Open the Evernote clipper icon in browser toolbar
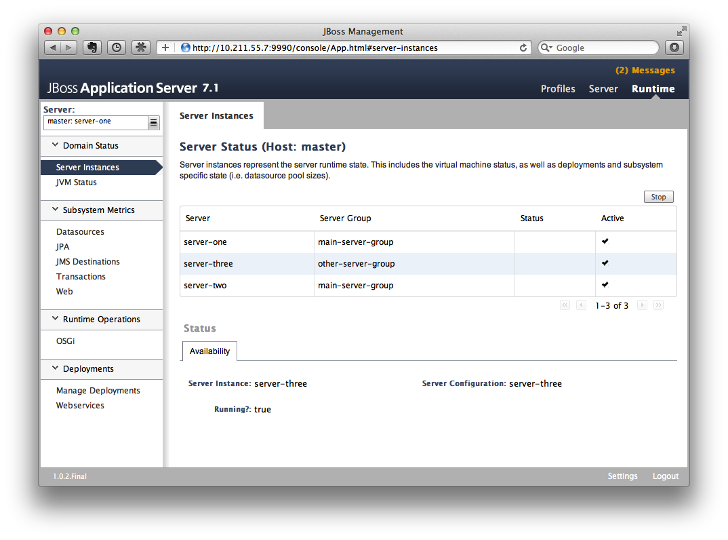This screenshot has width=728, height=540. coord(94,47)
